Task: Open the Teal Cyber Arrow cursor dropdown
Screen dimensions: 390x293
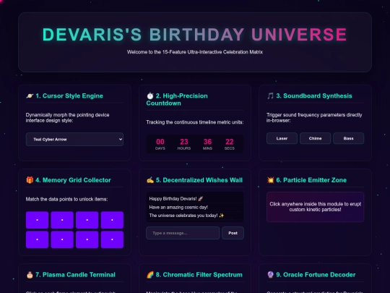Action: 74,140
